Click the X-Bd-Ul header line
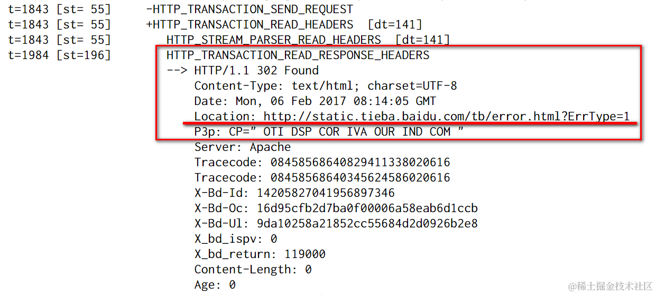This screenshot has height=295, width=656. coord(336,224)
